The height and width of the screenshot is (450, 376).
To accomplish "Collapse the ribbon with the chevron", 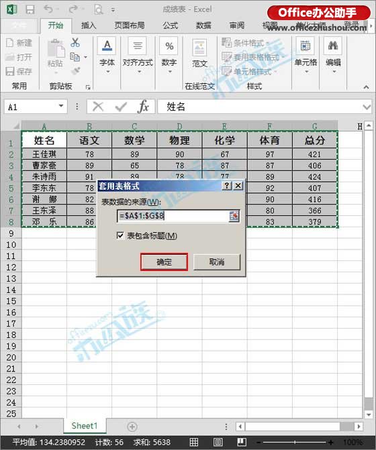I will tap(366, 87).
